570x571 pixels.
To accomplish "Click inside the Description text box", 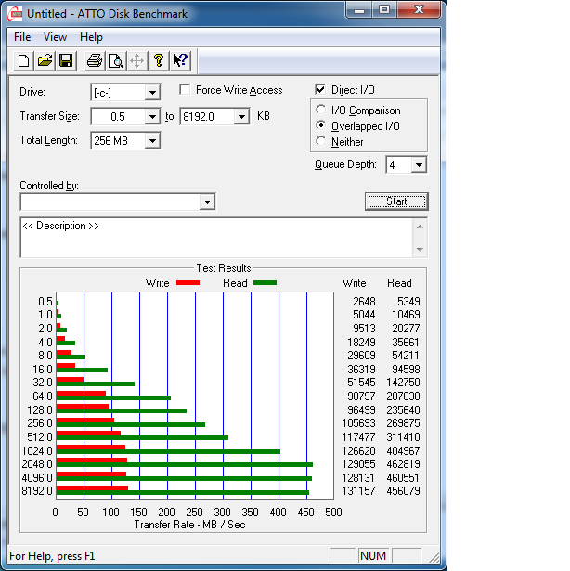I will [x=217, y=238].
